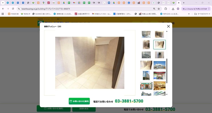Open the すべてのブックマーク folder
The width and height of the screenshot is (212, 113).
tap(202, 14)
